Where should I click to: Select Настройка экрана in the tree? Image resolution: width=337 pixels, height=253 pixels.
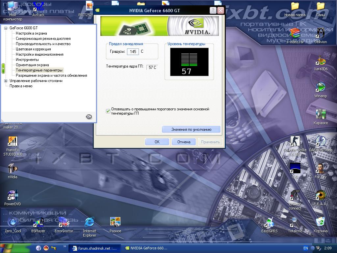pyautogui.click(x=31, y=33)
